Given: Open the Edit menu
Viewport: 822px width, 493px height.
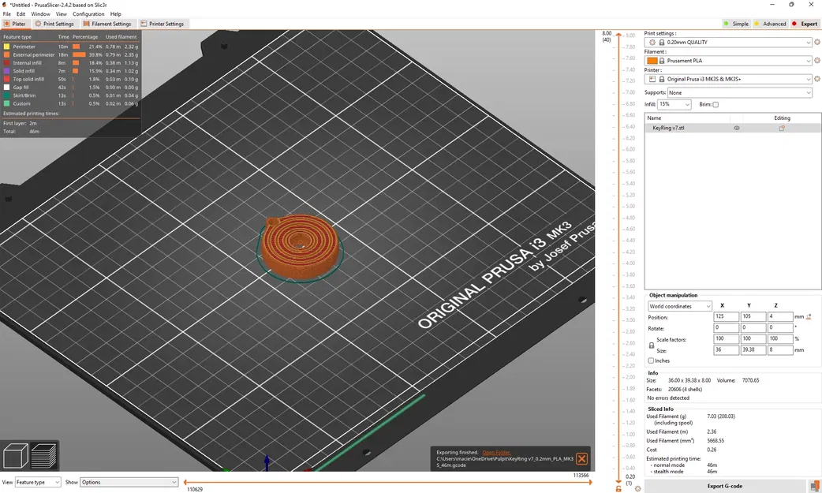Looking at the screenshot, I should click(x=21, y=14).
